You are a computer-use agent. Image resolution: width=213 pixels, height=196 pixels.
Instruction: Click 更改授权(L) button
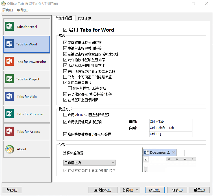(x=103, y=190)
